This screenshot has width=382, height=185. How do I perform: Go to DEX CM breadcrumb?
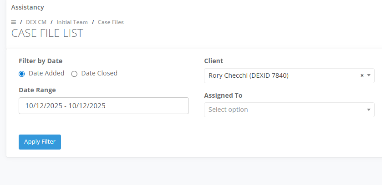pyautogui.click(x=36, y=22)
